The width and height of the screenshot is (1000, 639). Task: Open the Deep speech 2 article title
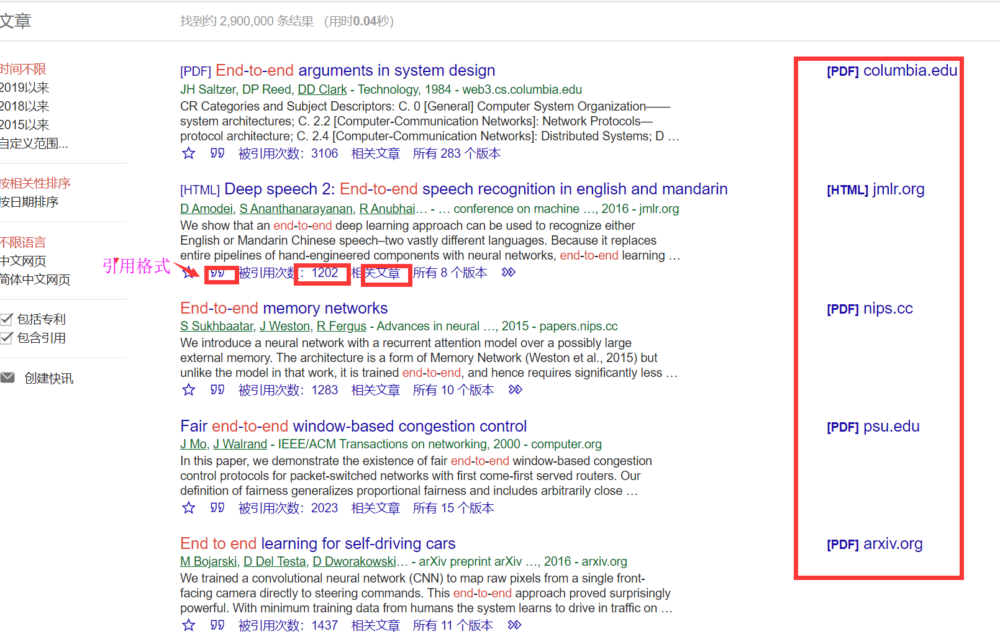476,189
